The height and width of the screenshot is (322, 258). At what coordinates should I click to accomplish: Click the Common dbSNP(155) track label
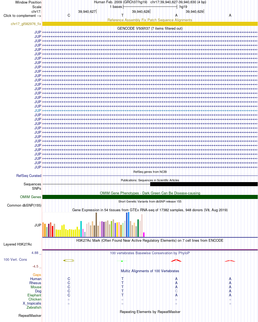[x=24, y=205]
